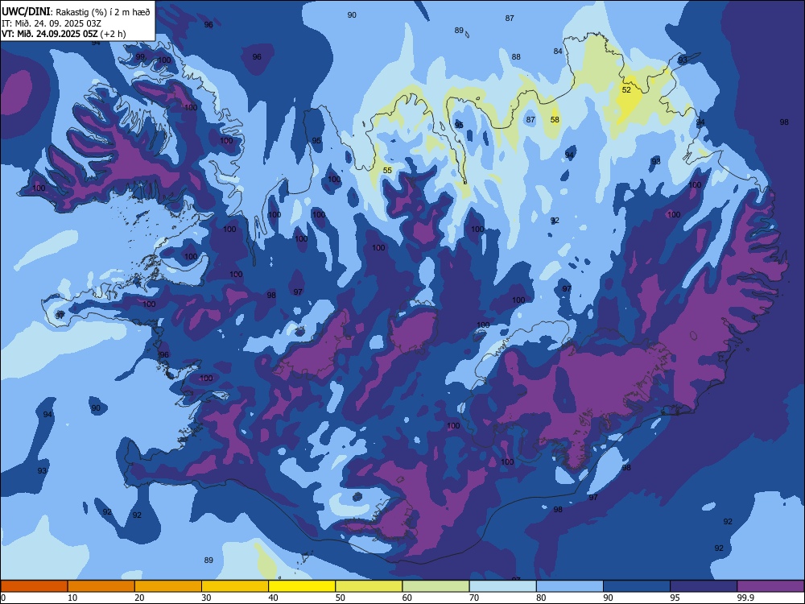Click the valid time 'VT: Mið. 24.09.2025 05Z (+2 h)'
This screenshot has width=805, height=604.
coord(64,35)
